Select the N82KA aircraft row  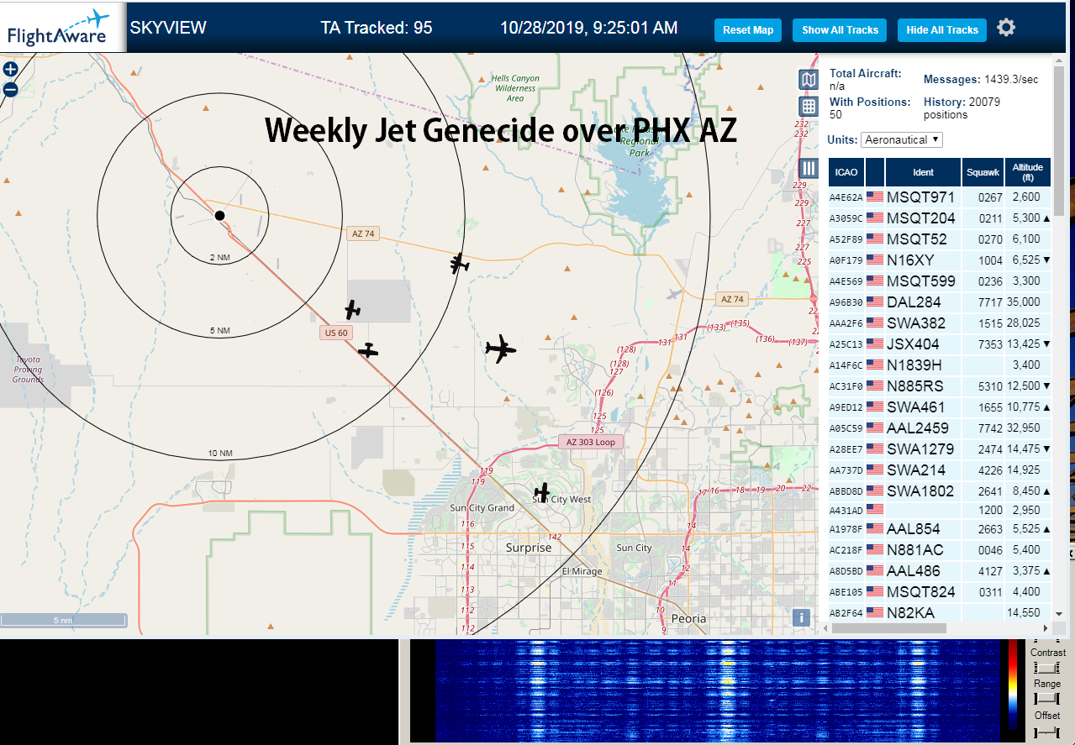pyautogui.click(x=940, y=612)
